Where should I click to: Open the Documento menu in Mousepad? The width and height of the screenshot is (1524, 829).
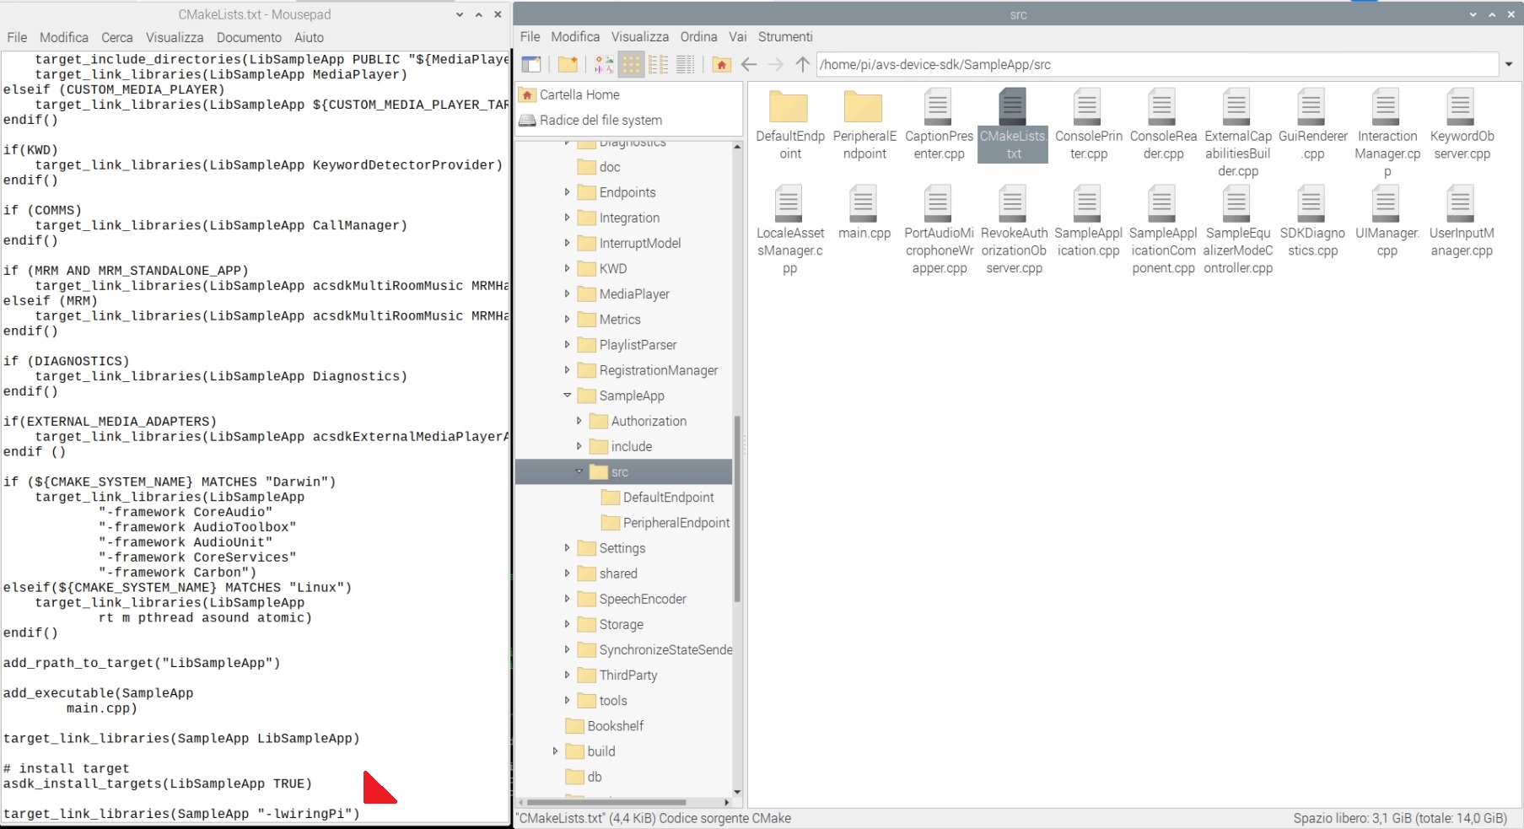(249, 37)
